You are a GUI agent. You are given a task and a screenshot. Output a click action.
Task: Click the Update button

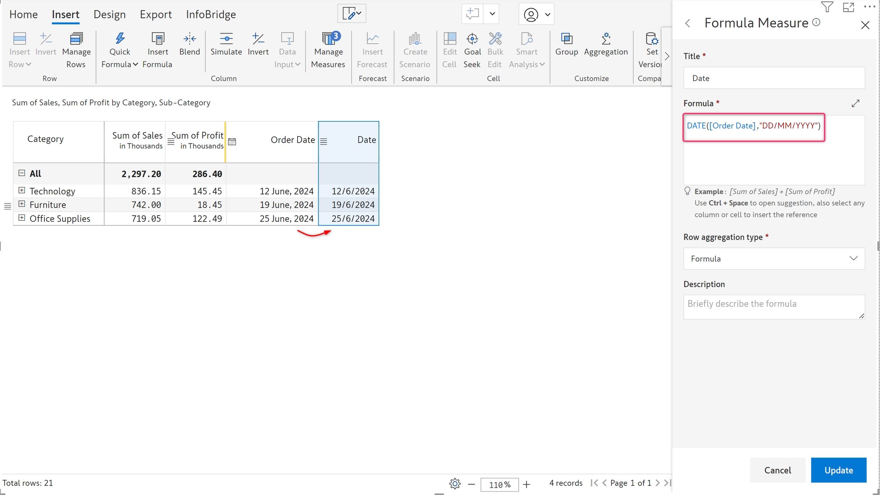click(838, 470)
